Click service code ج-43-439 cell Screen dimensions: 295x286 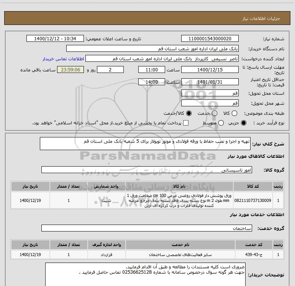pyautogui.click(x=254, y=255)
